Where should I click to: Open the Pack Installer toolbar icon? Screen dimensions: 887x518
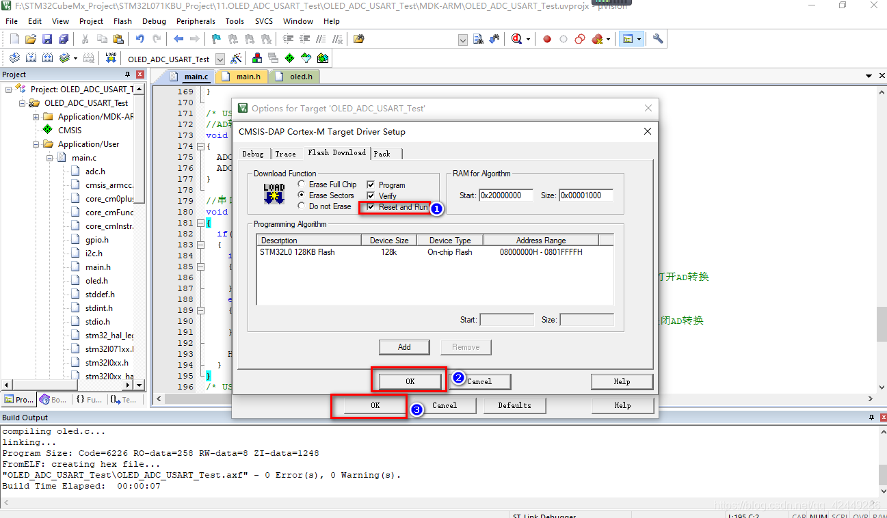pos(323,58)
